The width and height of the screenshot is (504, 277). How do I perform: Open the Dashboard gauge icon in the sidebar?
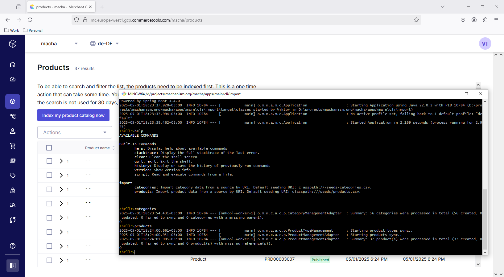point(13,79)
